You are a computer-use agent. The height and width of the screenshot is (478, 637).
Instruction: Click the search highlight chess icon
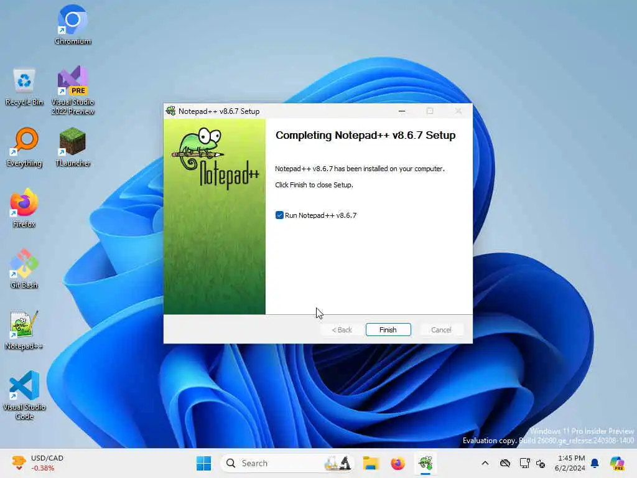[x=338, y=463]
